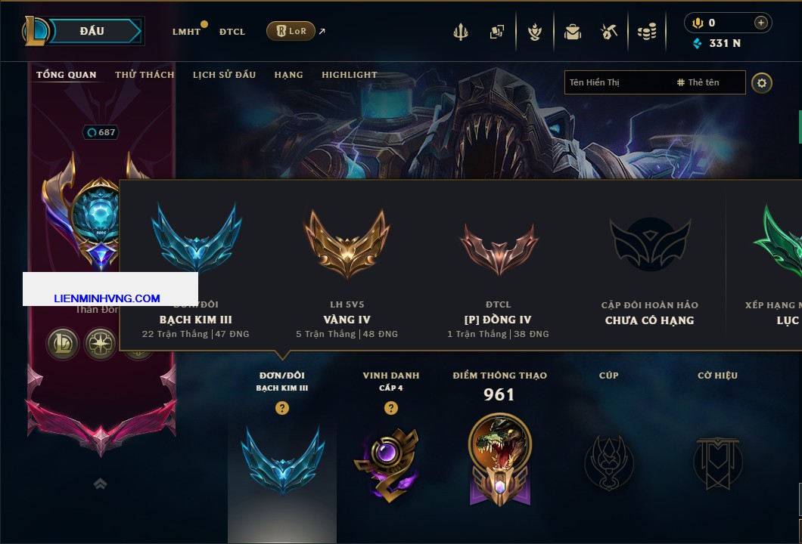
Task: Click the profile settings gear icon
Action: [x=762, y=83]
